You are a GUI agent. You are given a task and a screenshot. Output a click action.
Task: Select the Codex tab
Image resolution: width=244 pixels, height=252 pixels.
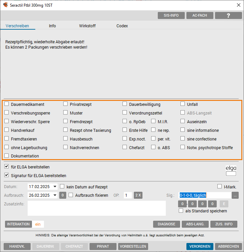coord(122,26)
